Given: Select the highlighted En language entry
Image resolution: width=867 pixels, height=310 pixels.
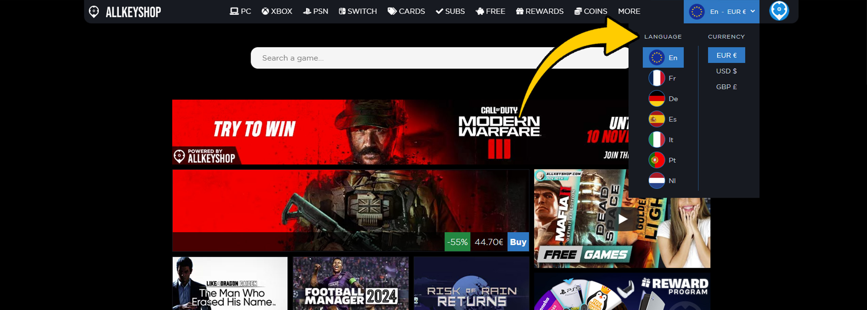Looking at the screenshot, I should [x=663, y=57].
